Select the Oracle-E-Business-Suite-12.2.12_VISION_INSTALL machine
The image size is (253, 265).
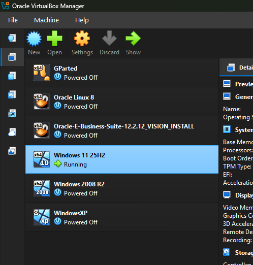click(x=122, y=130)
